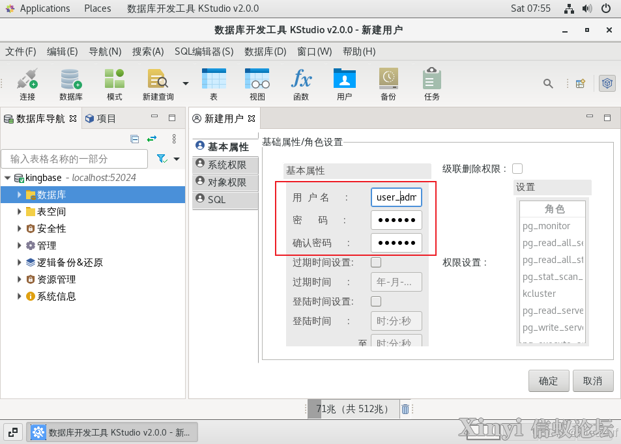Image resolution: width=621 pixels, height=444 pixels.
Task: Expand the 安全性 tree node
Action: coord(19,229)
